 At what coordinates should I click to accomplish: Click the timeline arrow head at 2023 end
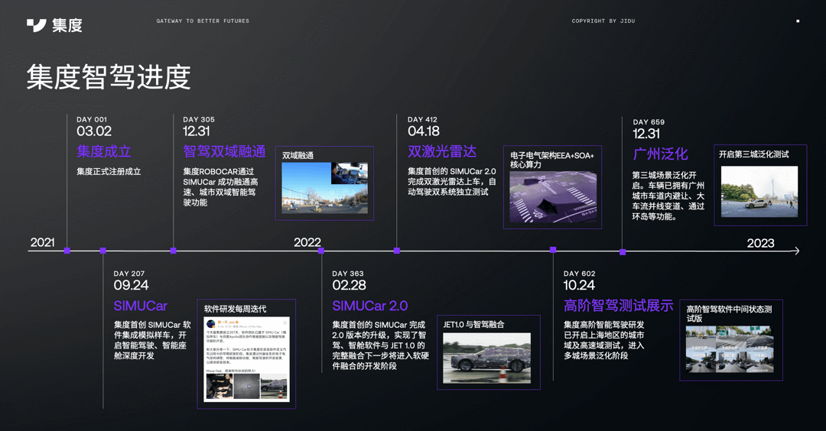click(796, 251)
